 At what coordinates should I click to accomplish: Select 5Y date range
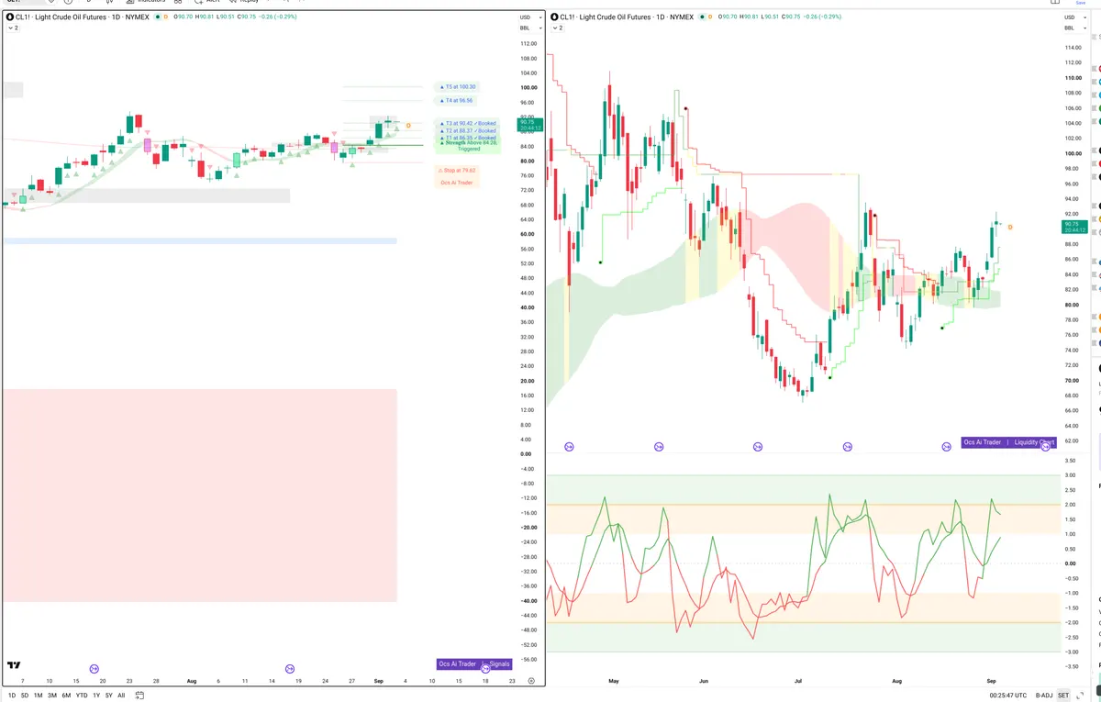(109, 696)
